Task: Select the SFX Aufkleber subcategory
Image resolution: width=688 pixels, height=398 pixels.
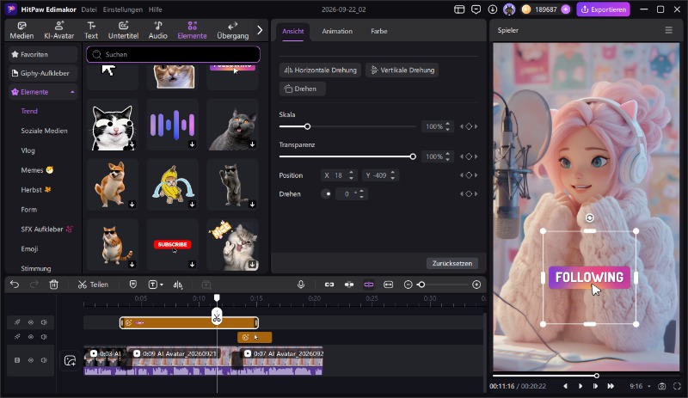Action: pos(46,229)
